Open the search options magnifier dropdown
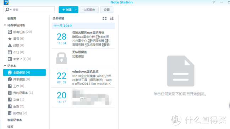This screenshot has width=230, height=129. 8,10
